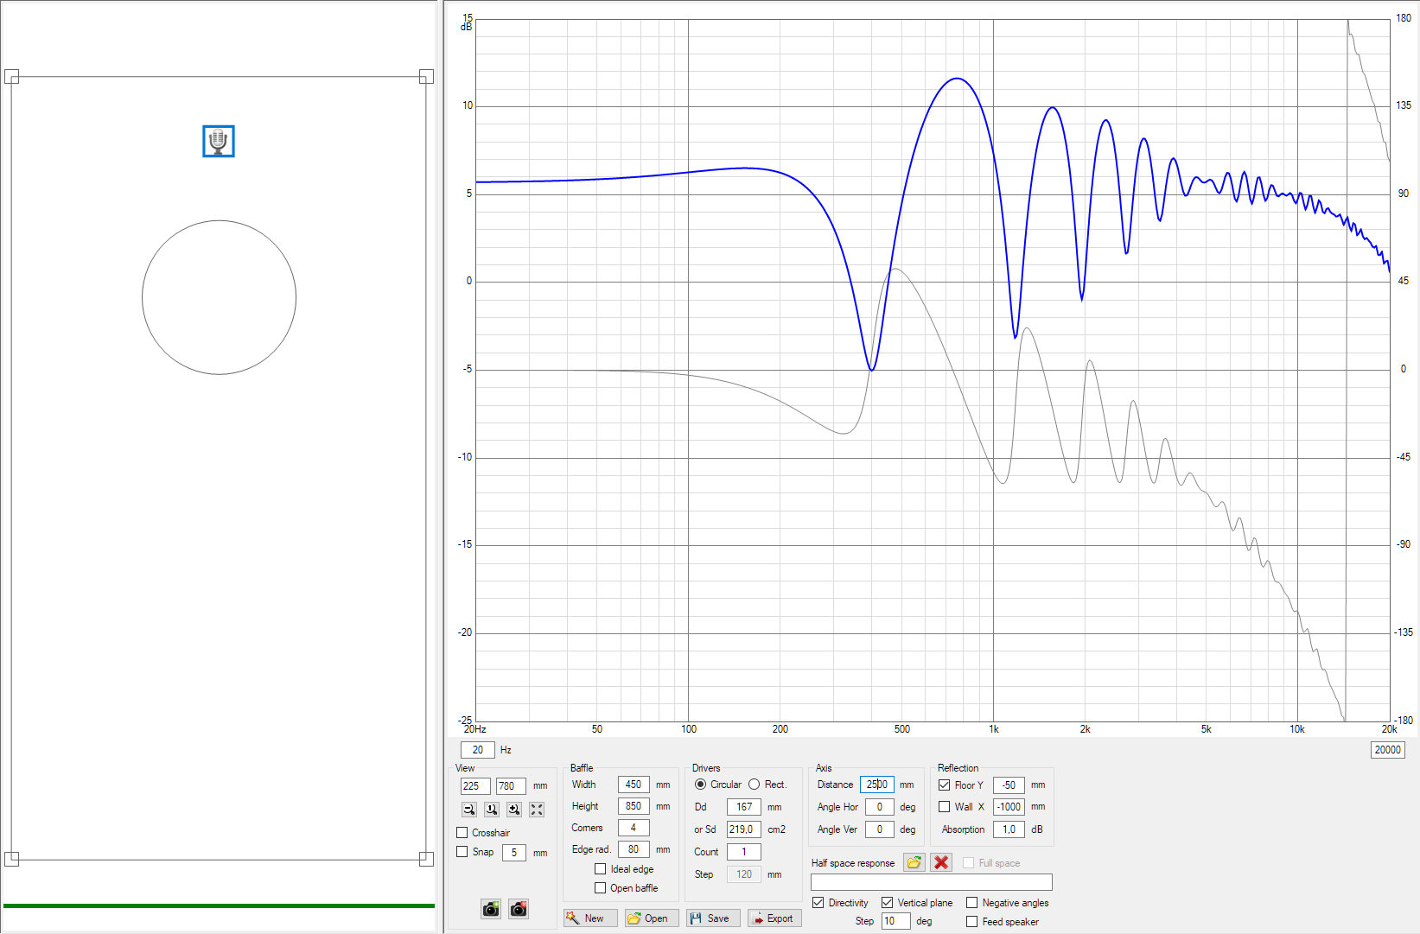Edit the Corners count field

[634, 828]
